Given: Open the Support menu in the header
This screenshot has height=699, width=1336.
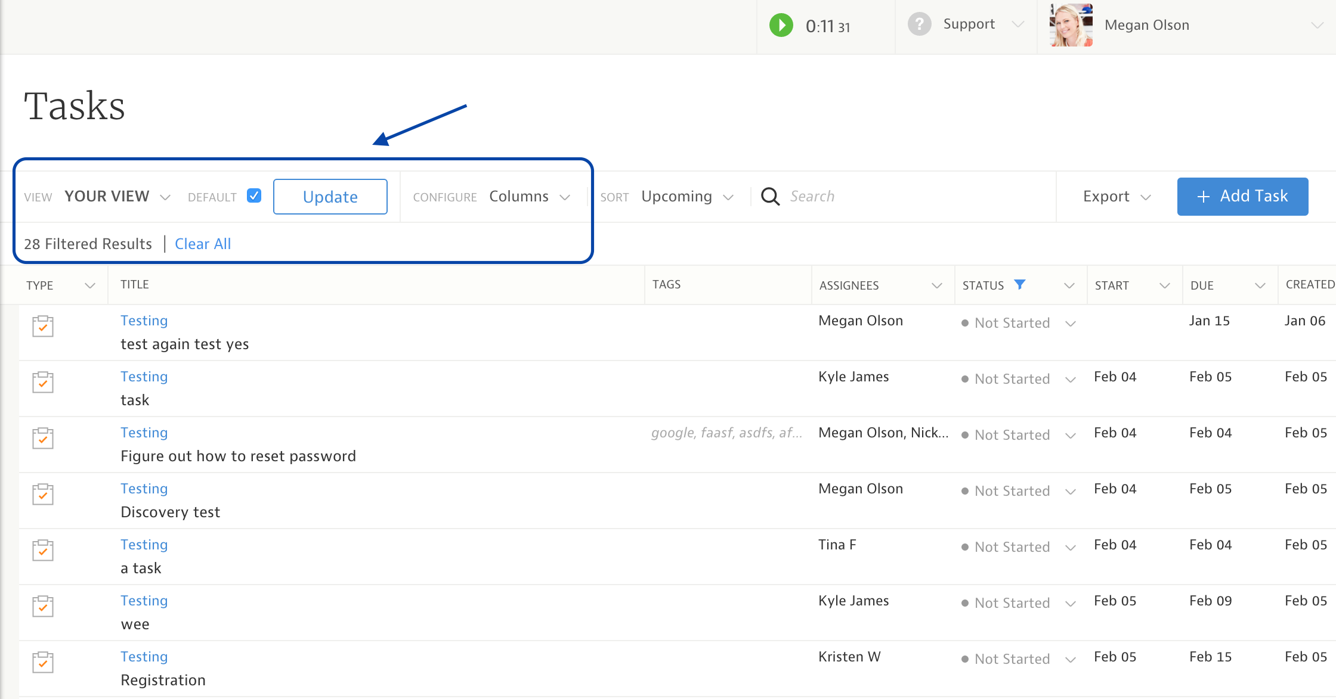Looking at the screenshot, I should click(x=970, y=24).
